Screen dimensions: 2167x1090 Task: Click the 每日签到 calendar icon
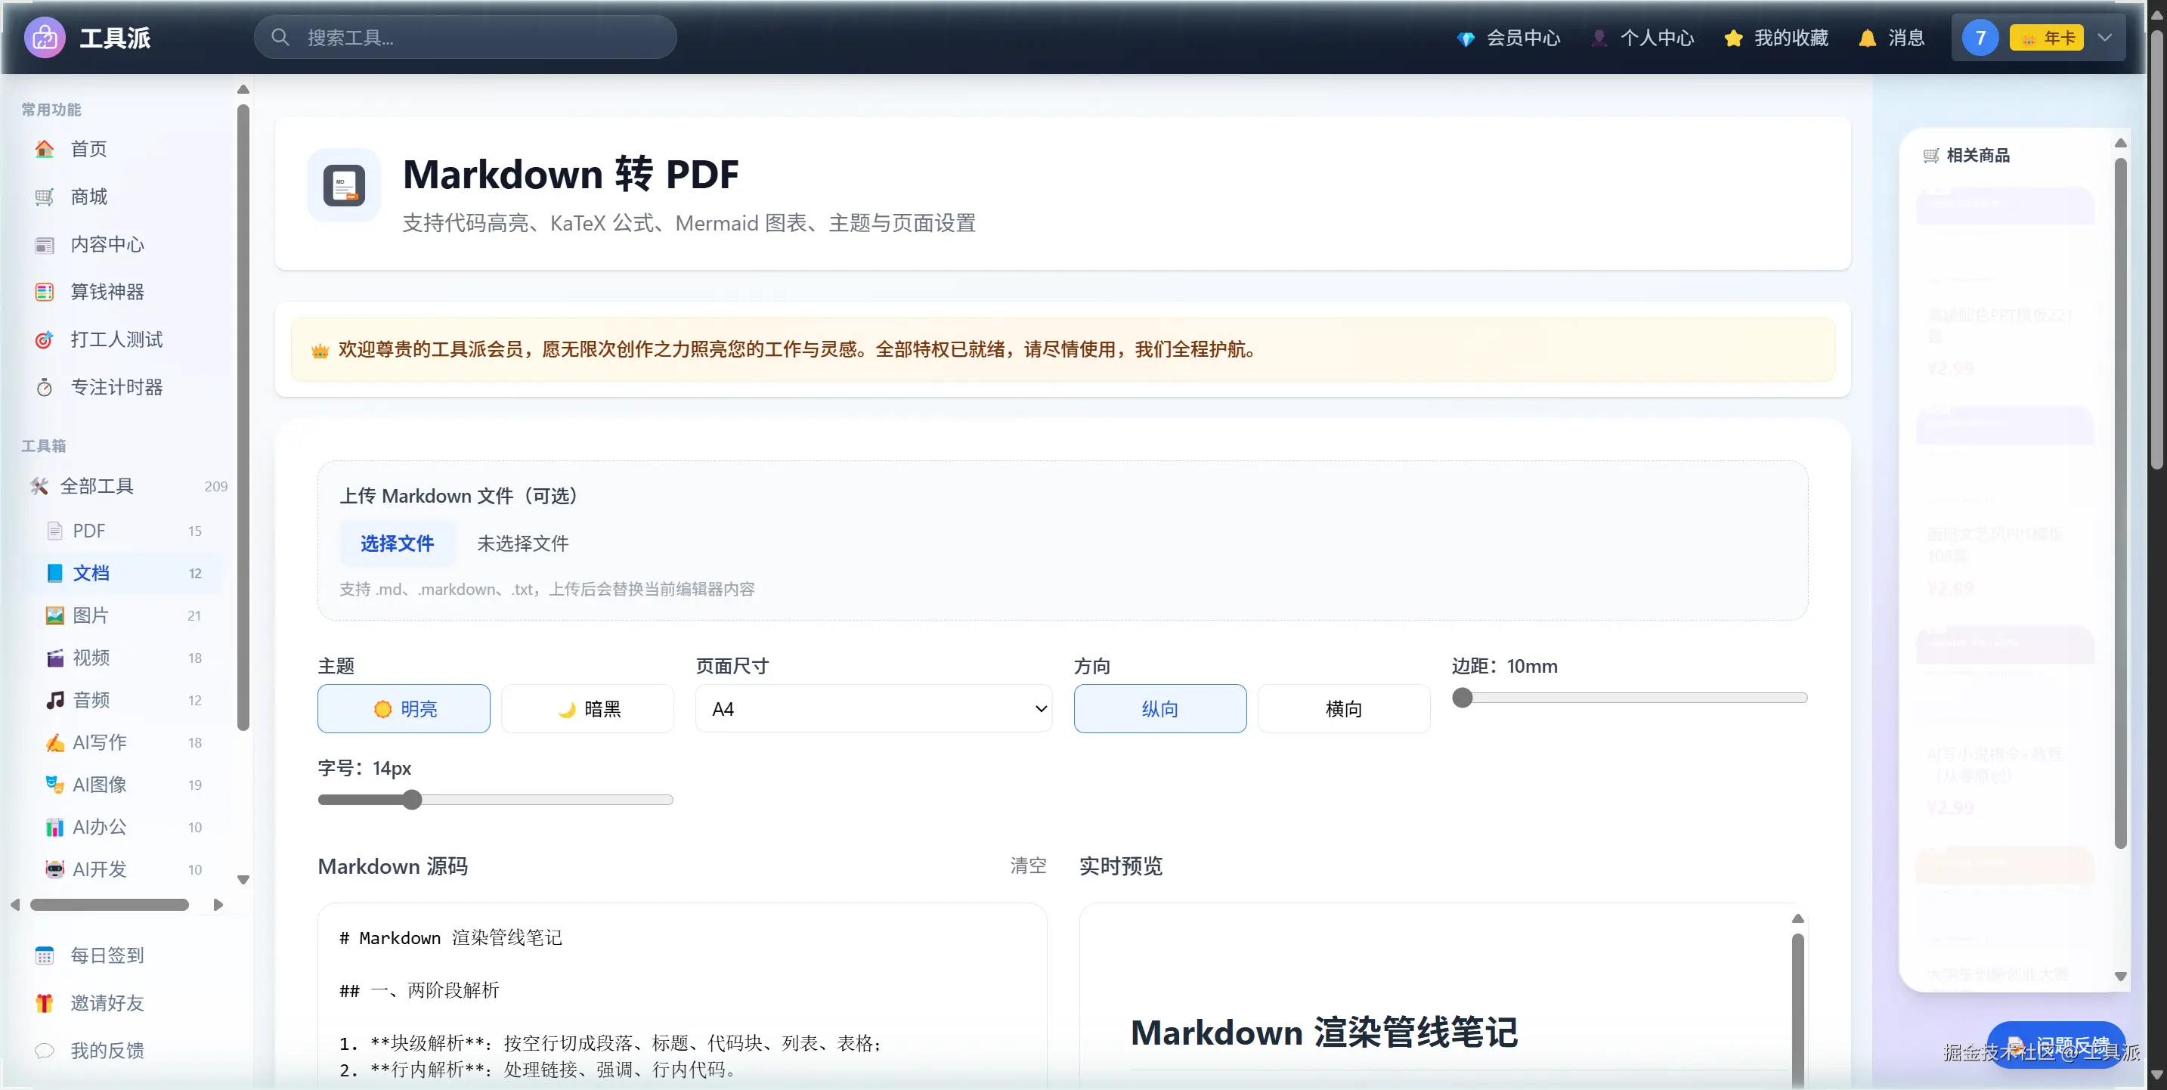tap(45, 955)
